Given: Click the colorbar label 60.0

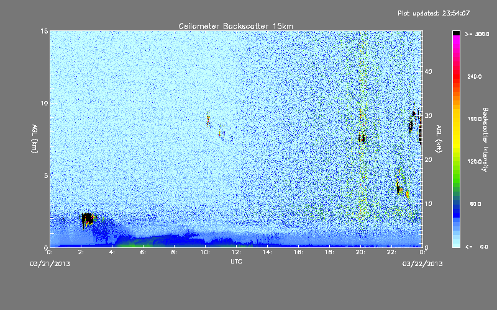Looking at the screenshot, I should 475,204.
